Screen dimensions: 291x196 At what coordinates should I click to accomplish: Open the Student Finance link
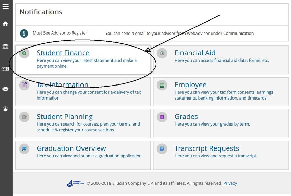pyautogui.click(x=63, y=53)
